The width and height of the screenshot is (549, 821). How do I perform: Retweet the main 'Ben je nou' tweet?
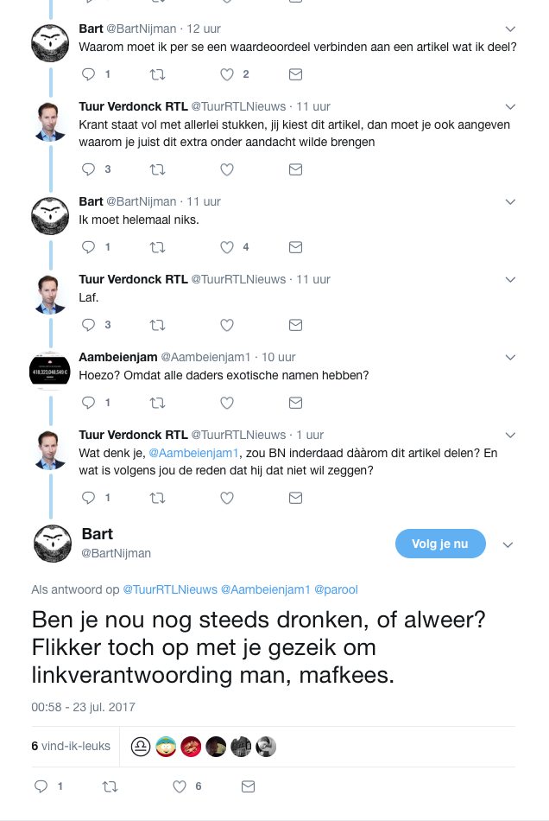pyautogui.click(x=110, y=786)
